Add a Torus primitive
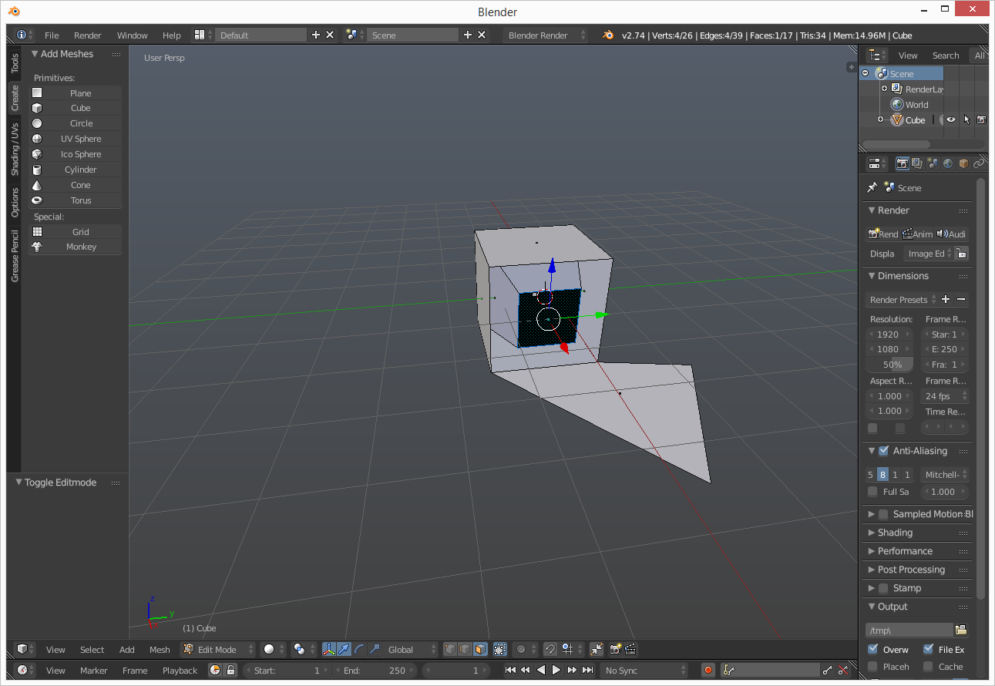995x686 pixels. pyautogui.click(x=76, y=200)
